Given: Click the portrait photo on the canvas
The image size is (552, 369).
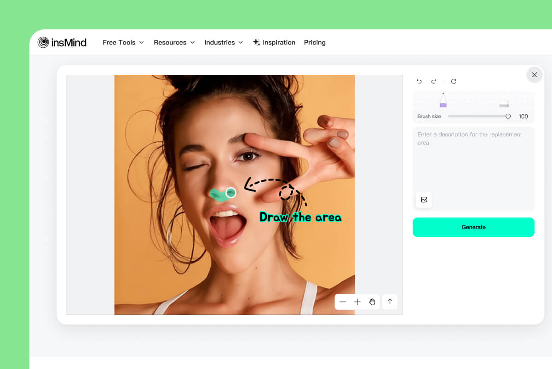Looking at the screenshot, I should click(x=235, y=195).
